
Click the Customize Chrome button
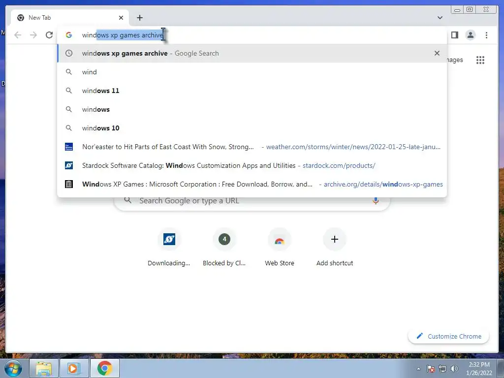[449, 336]
